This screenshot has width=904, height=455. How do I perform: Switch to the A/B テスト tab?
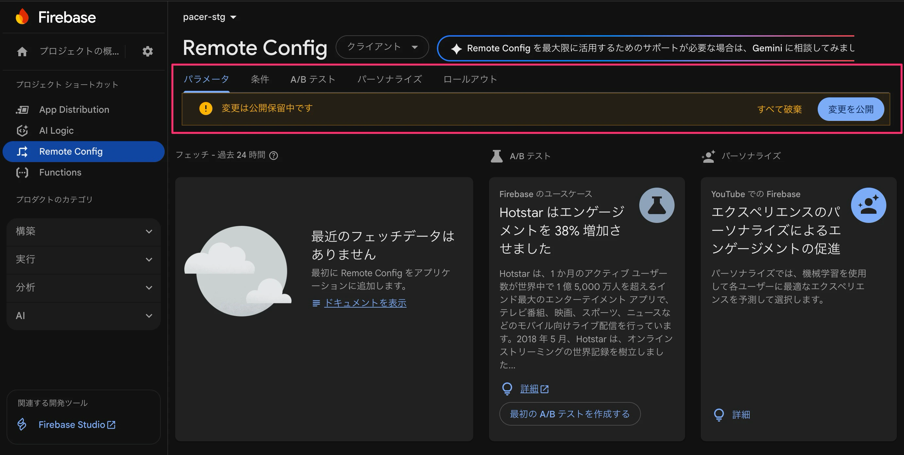tap(313, 79)
